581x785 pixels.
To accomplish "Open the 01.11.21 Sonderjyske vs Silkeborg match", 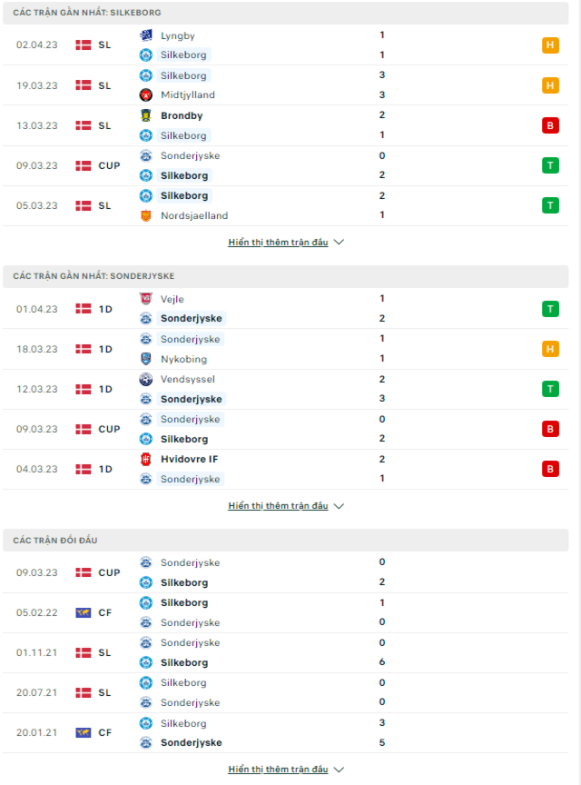I will click(x=286, y=653).
